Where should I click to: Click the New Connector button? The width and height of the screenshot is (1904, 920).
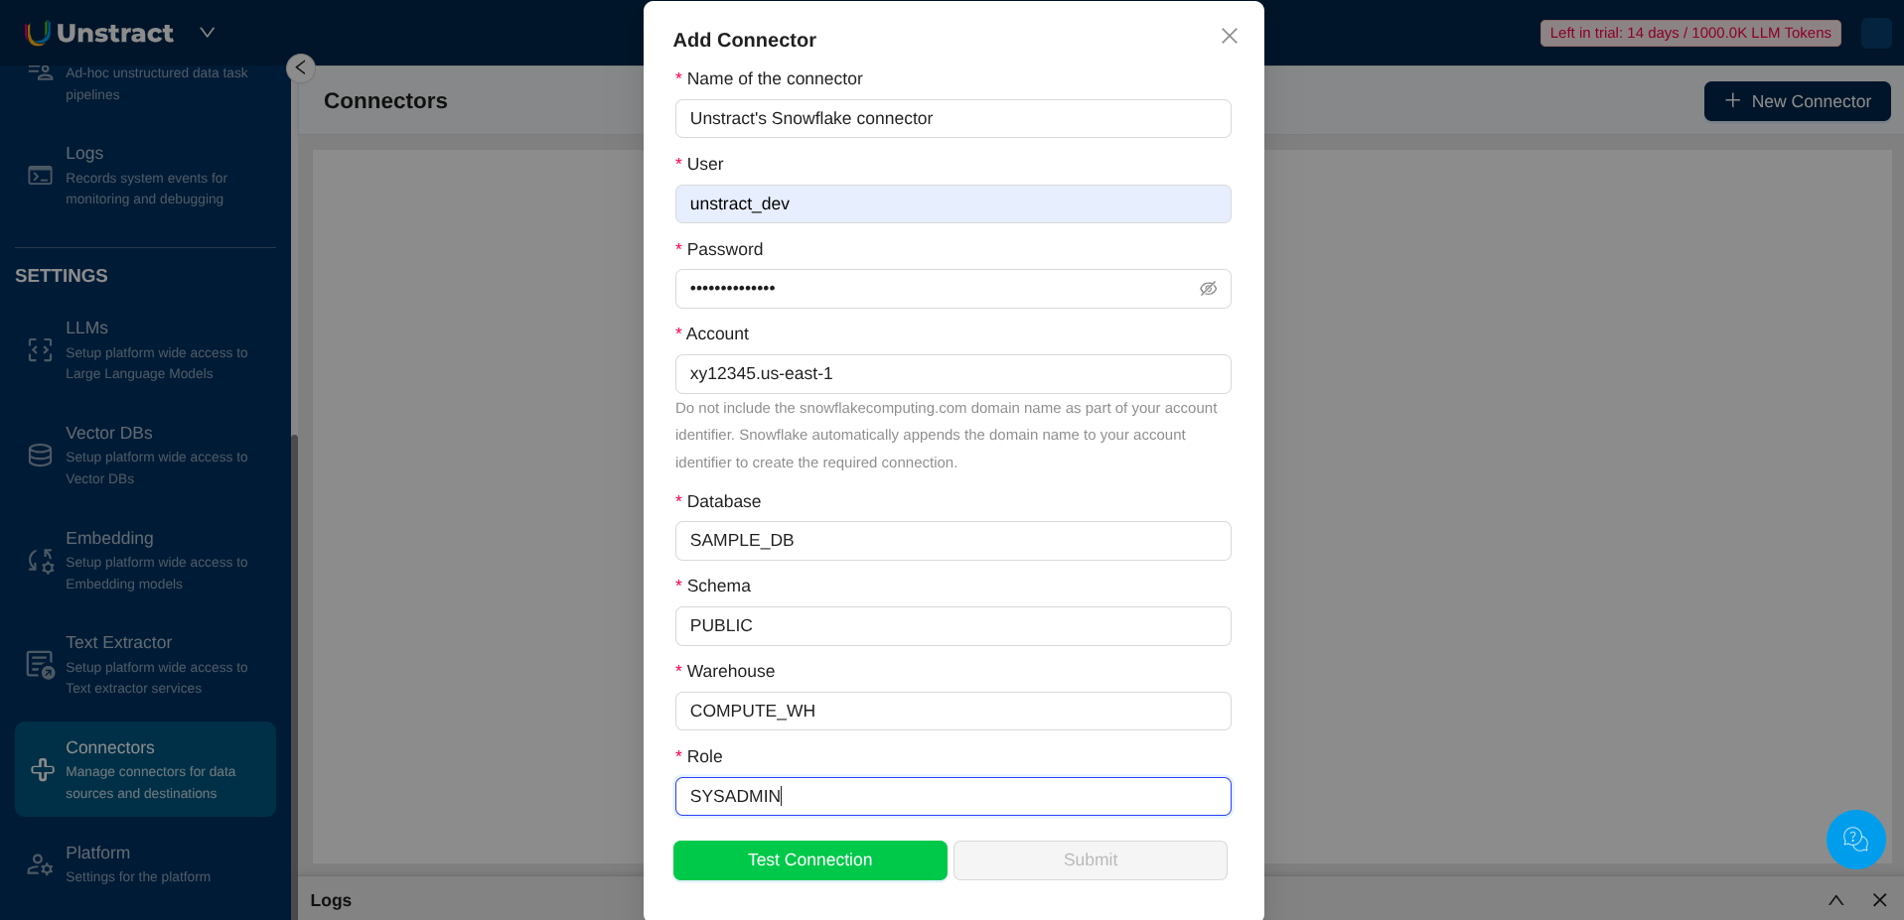[x=1797, y=101]
